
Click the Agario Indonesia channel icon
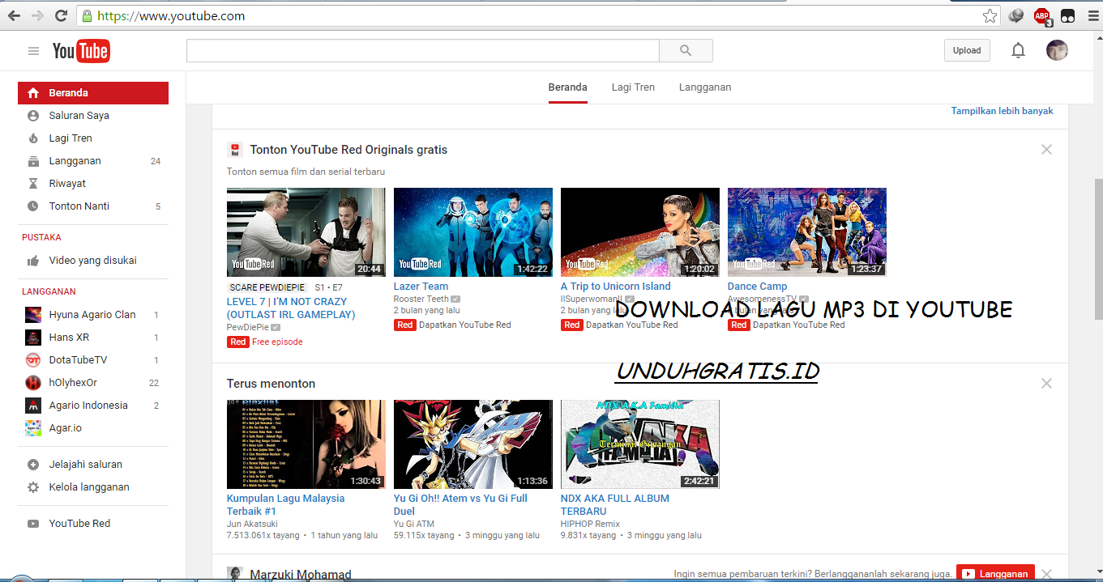point(33,406)
